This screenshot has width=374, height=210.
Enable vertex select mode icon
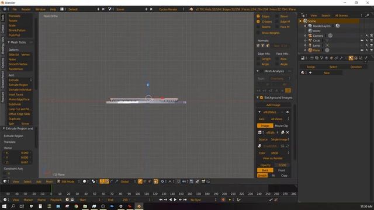[x=140, y=181]
